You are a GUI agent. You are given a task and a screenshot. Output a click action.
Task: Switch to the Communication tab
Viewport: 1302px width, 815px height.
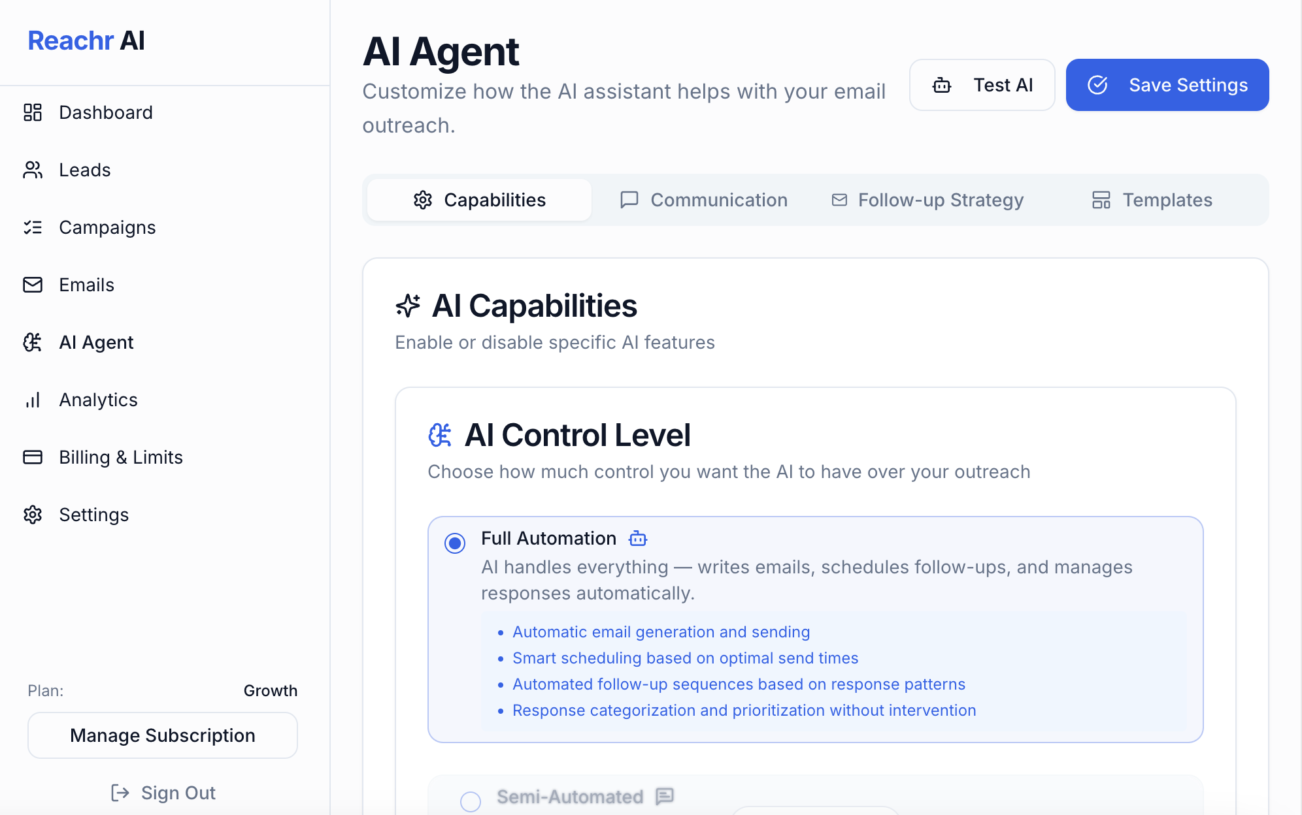[x=704, y=200]
